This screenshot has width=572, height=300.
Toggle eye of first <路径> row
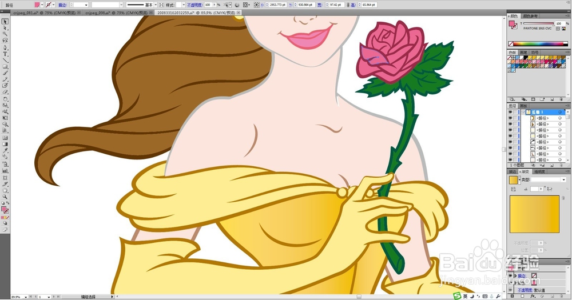click(510, 118)
